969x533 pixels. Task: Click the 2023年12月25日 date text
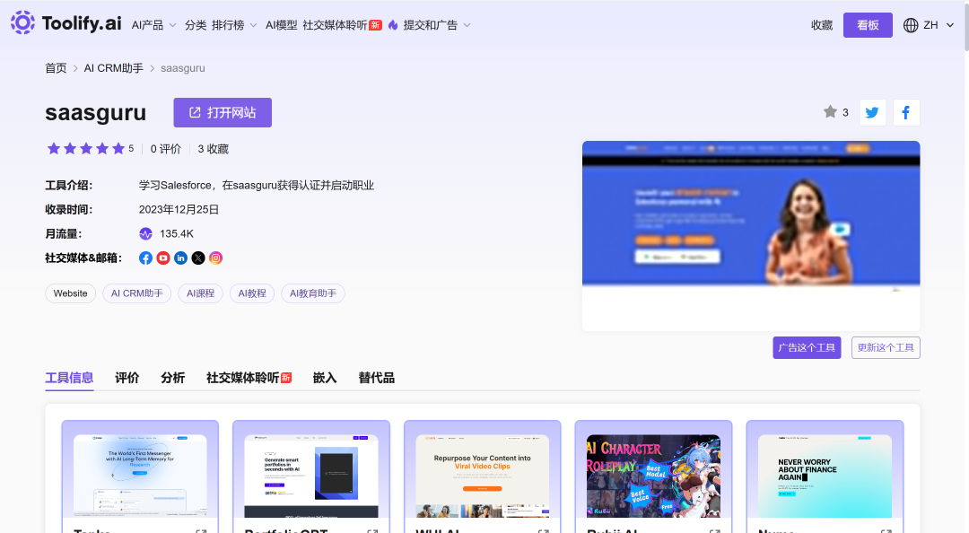(179, 210)
